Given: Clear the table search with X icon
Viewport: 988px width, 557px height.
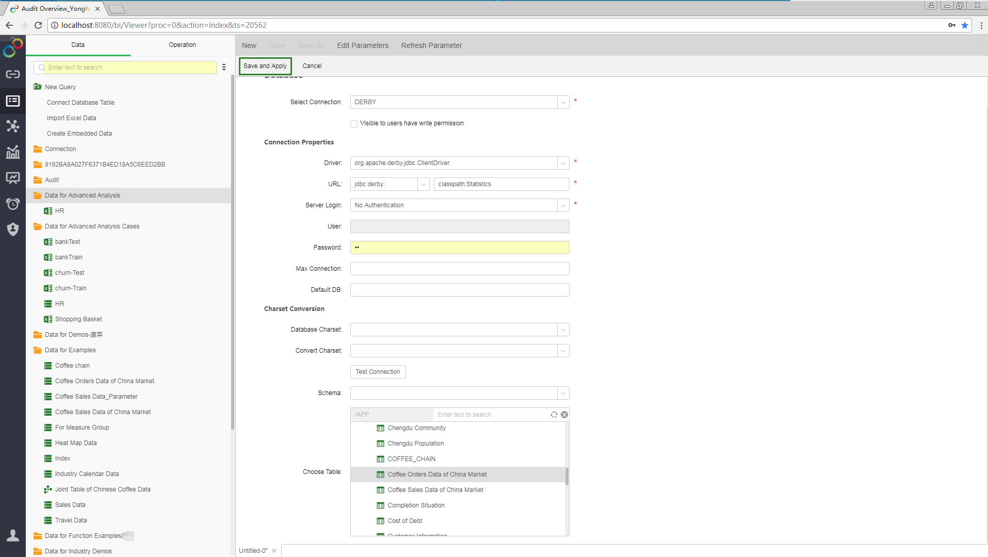Looking at the screenshot, I should coord(564,415).
